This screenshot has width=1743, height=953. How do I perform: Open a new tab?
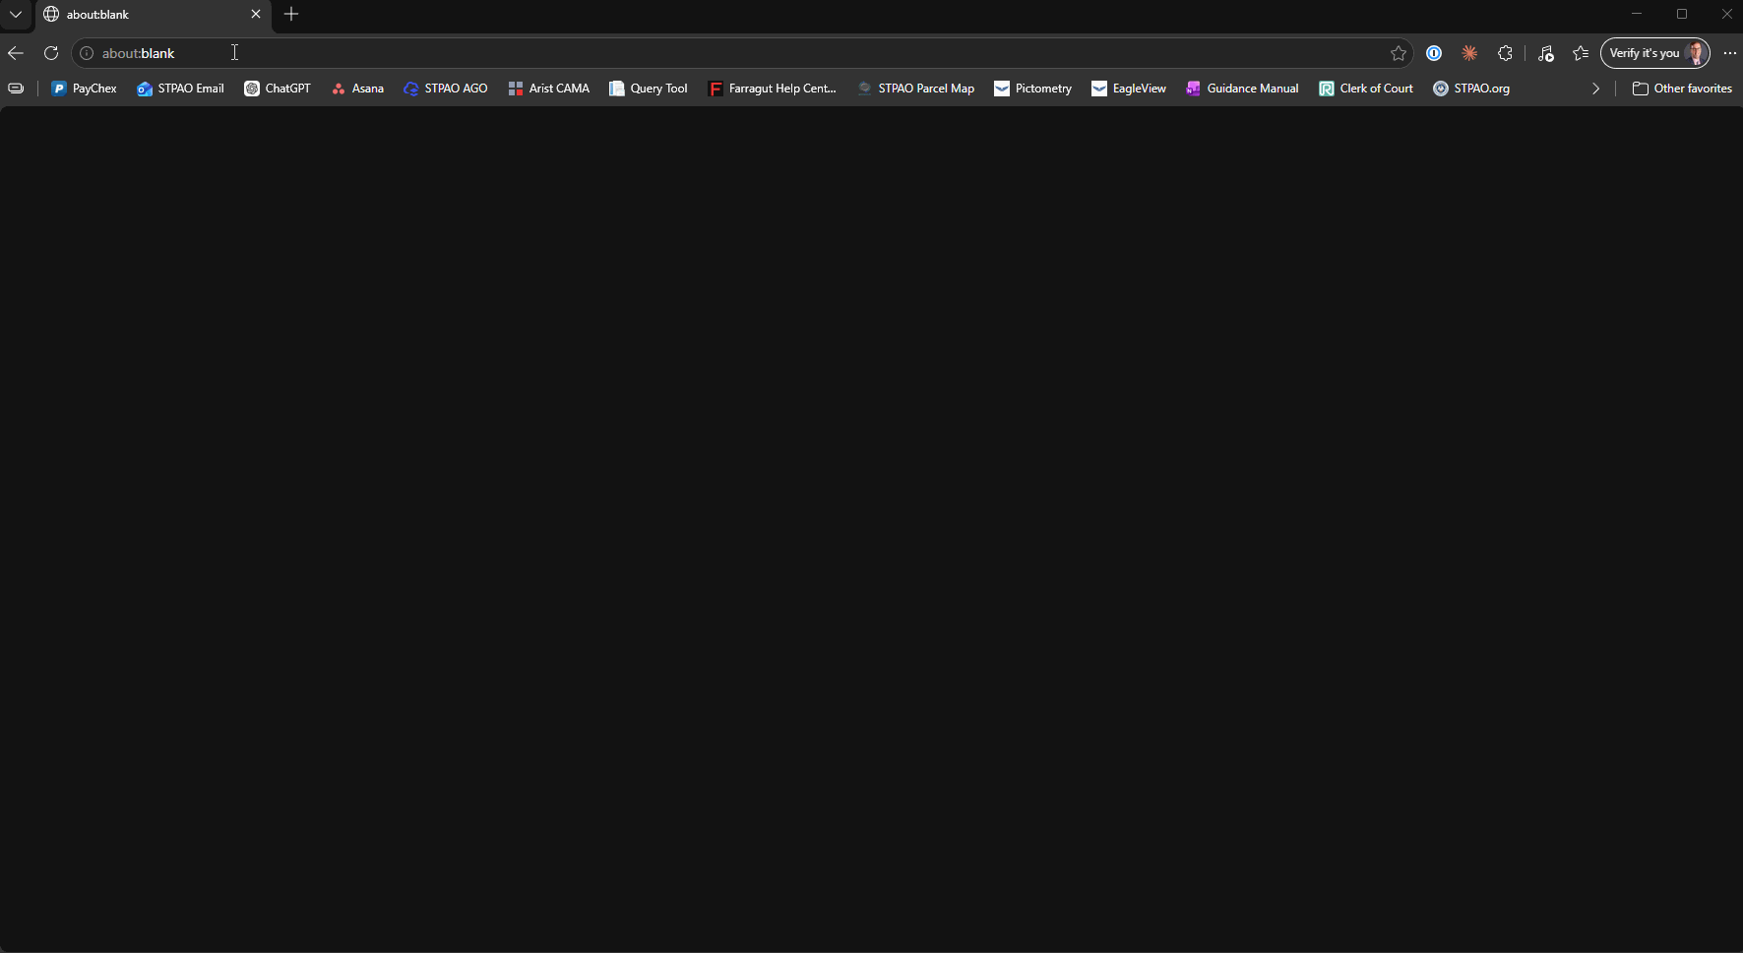pos(291,14)
